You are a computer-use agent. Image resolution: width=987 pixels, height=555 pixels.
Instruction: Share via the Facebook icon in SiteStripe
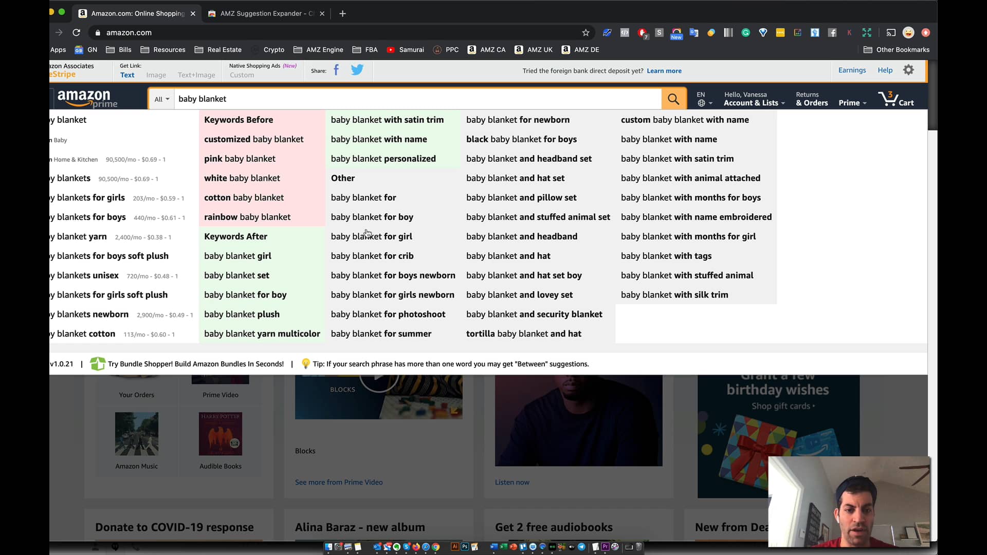(336, 70)
